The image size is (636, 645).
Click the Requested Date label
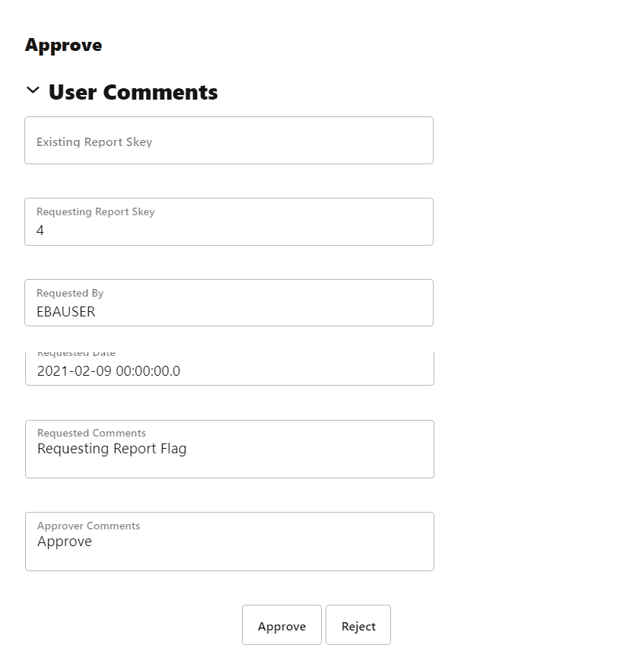[76, 352]
